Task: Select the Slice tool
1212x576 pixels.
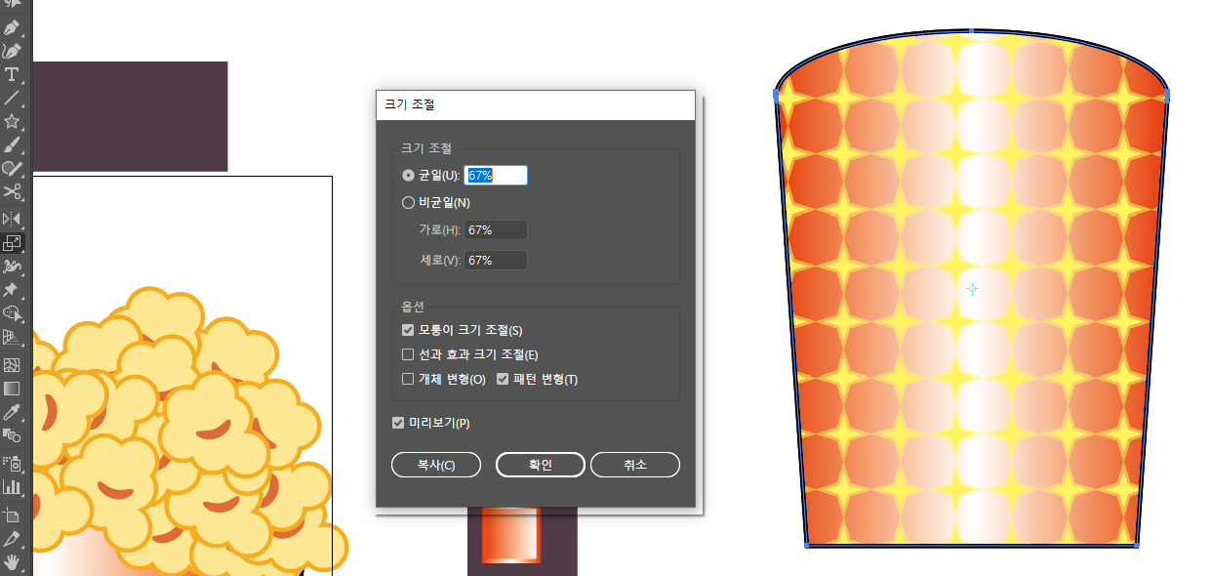Action: (x=12, y=538)
